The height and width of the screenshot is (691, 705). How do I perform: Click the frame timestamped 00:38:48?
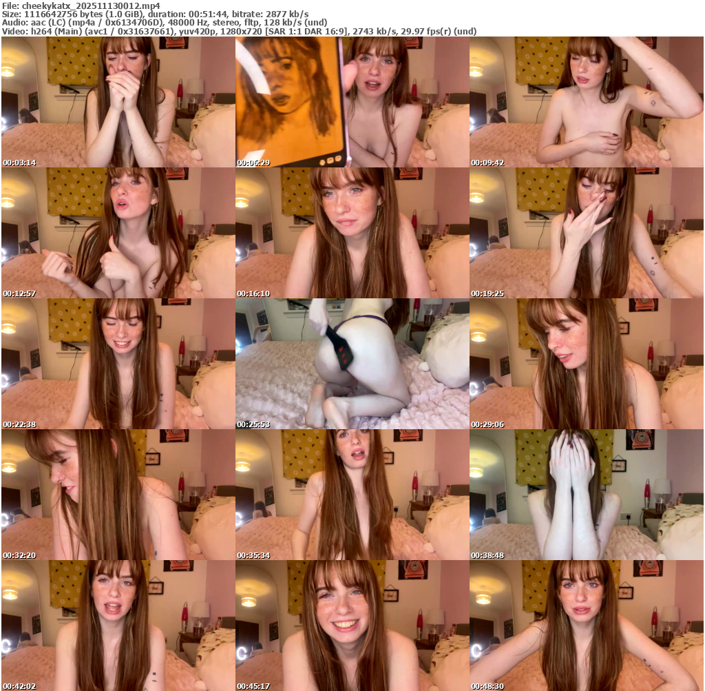click(x=586, y=495)
